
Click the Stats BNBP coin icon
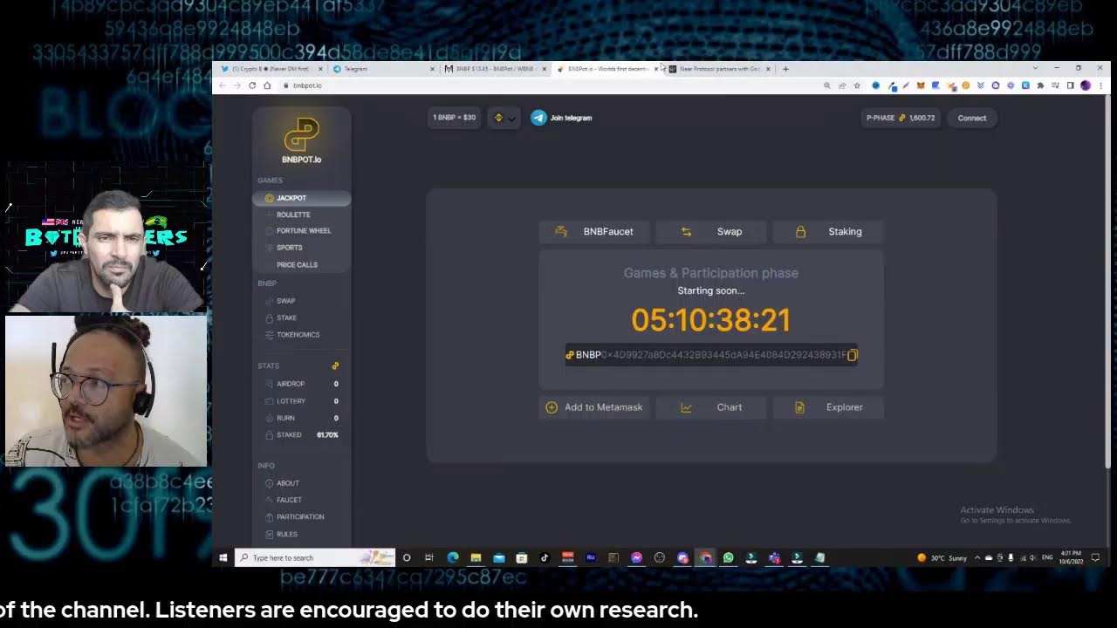point(335,365)
